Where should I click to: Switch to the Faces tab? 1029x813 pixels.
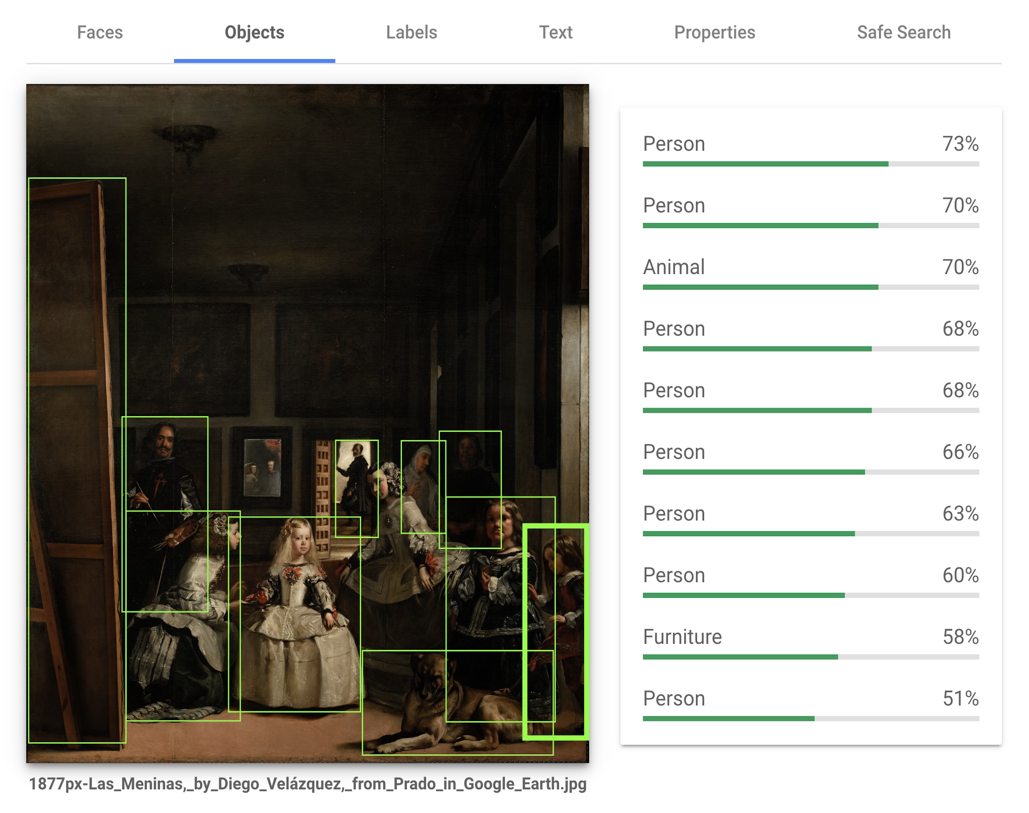[x=100, y=33]
